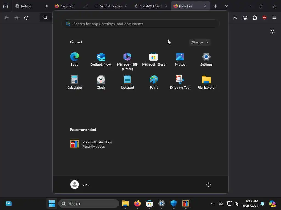Click the power button in Start menu
Viewport: 281px width, 210px height.
209,185
